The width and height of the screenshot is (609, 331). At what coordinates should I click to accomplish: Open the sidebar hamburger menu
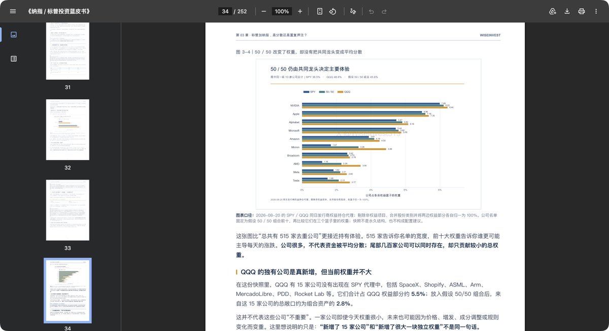coord(13,11)
